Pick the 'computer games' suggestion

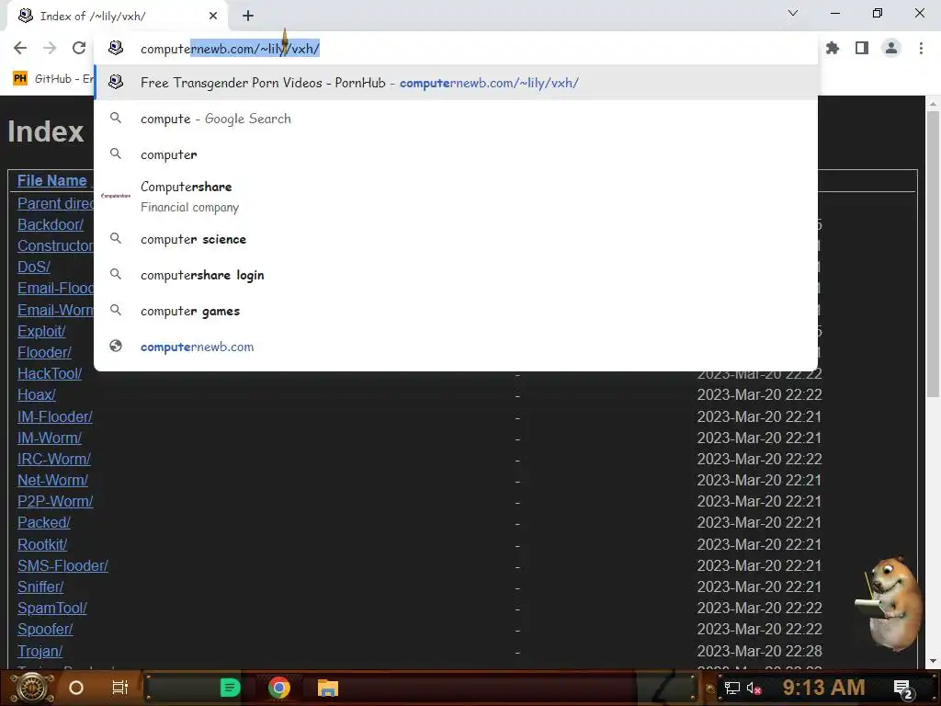(456, 311)
